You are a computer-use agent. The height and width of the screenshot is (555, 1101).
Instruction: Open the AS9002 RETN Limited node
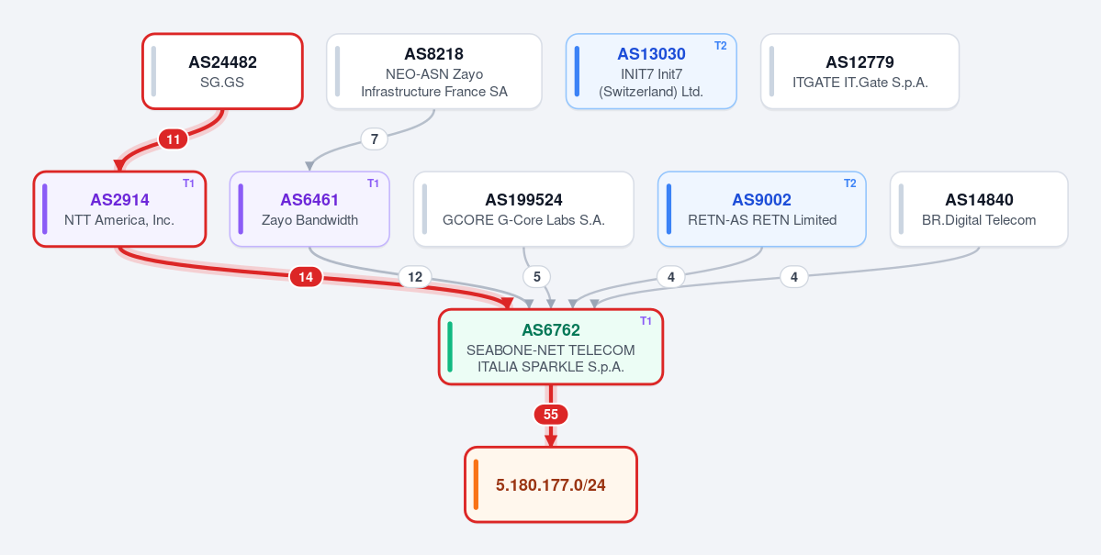pyautogui.click(x=762, y=209)
